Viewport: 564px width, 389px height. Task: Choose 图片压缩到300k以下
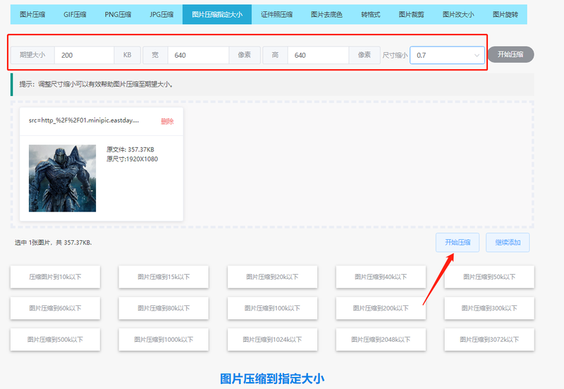(x=489, y=308)
